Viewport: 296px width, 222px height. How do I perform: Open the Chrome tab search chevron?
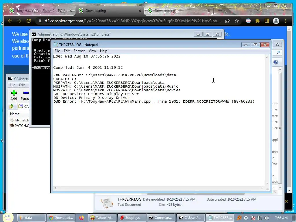click(x=258, y=11)
